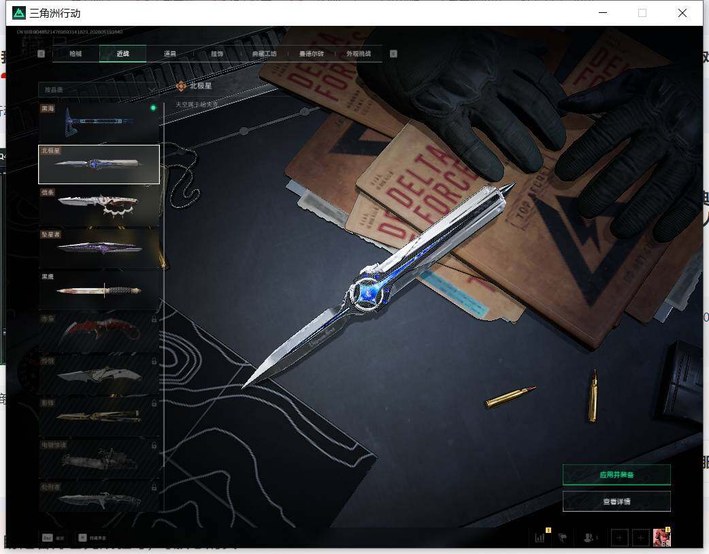Click 应用并装备 apply and equip button
Viewport: 709px width, 554px height.
tap(616, 474)
